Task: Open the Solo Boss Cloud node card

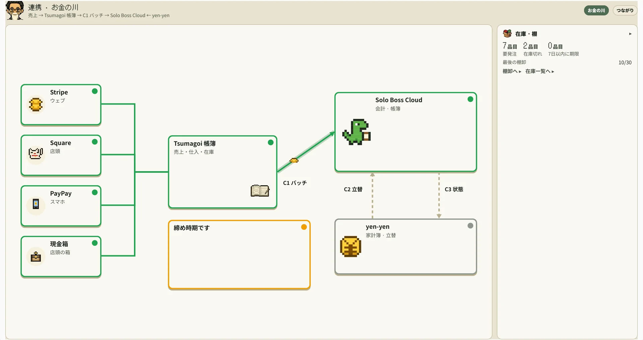Action: (x=406, y=132)
